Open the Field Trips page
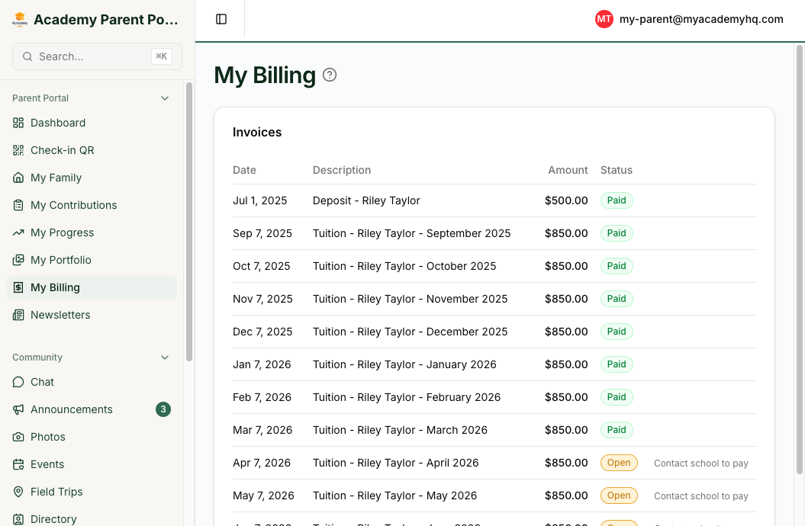The image size is (805, 526). (x=92, y=492)
